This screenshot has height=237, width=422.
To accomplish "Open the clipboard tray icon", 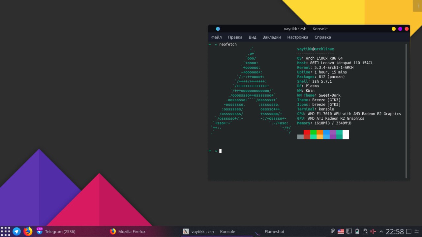I will click(x=333, y=231).
